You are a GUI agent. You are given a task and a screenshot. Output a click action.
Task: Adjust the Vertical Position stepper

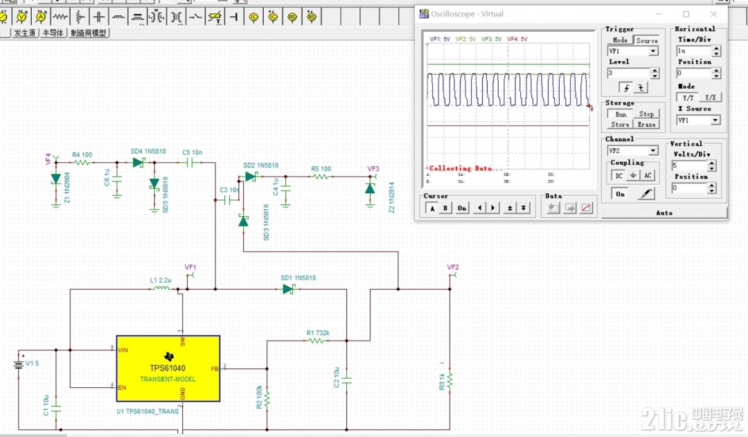click(x=712, y=188)
